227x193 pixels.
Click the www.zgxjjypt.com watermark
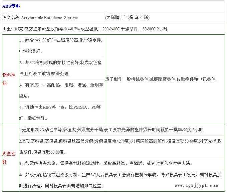click(x=196, y=186)
